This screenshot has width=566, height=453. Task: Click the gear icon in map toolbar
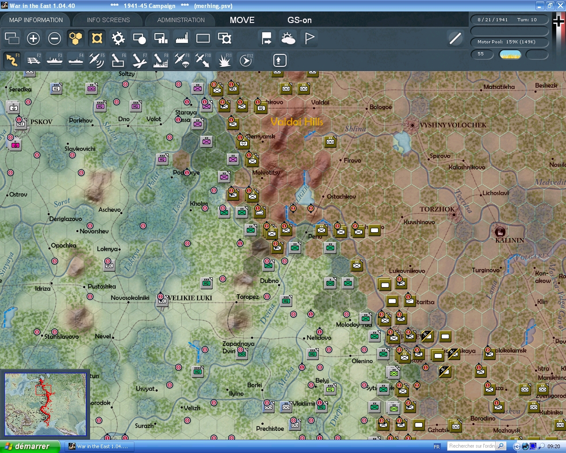click(118, 38)
